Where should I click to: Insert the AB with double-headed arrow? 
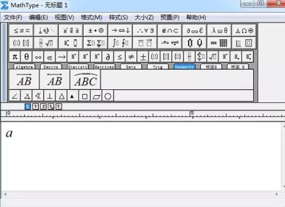[54, 80]
